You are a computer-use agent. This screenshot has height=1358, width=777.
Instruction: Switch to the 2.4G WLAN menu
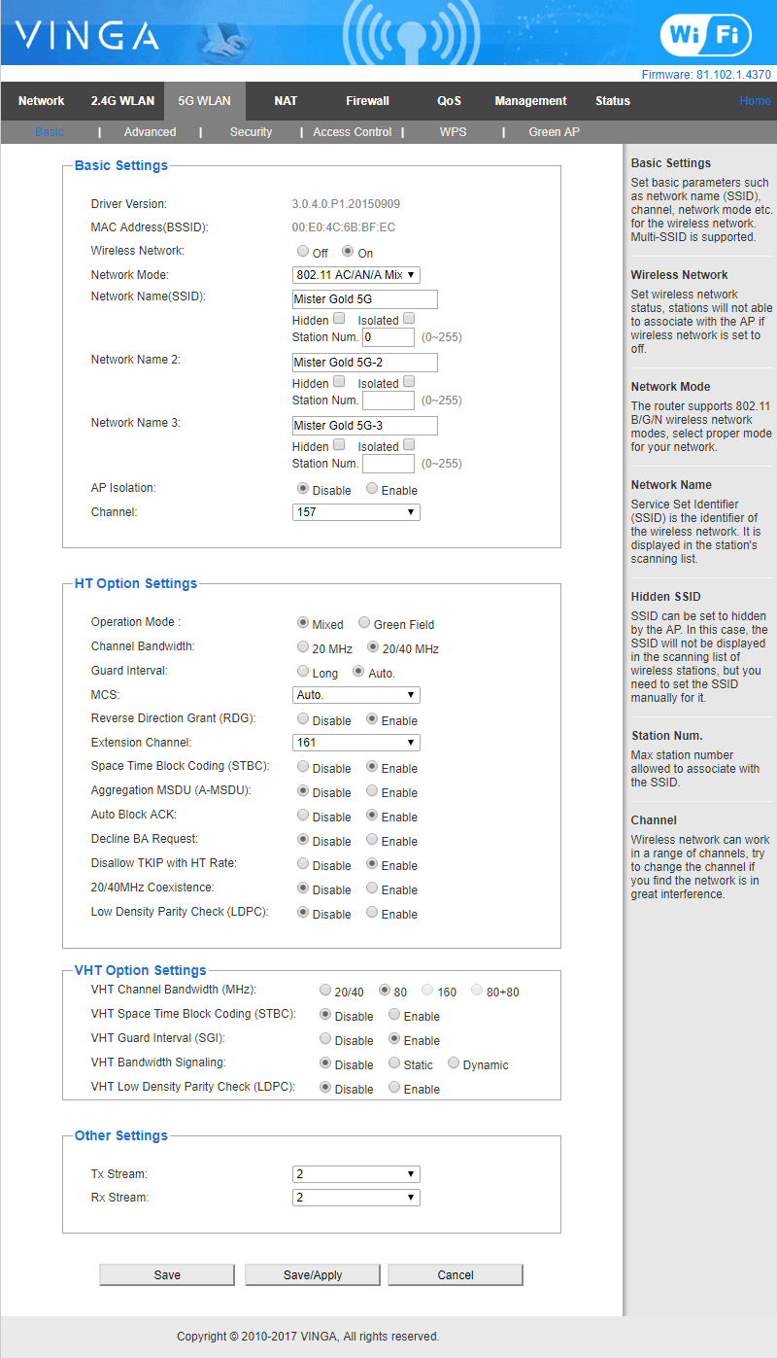(x=122, y=101)
